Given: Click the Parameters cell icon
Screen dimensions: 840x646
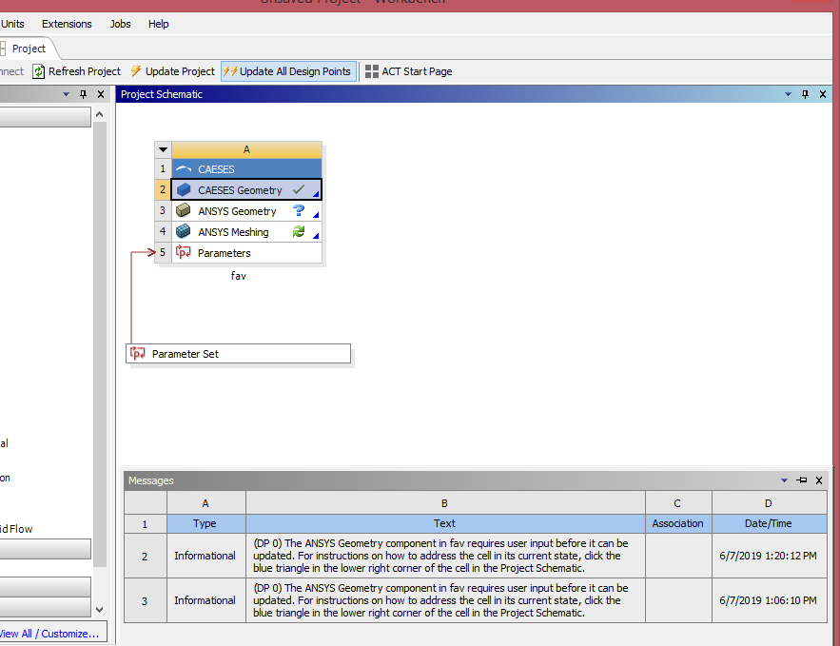Looking at the screenshot, I should pyautogui.click(x=184, y=252).
